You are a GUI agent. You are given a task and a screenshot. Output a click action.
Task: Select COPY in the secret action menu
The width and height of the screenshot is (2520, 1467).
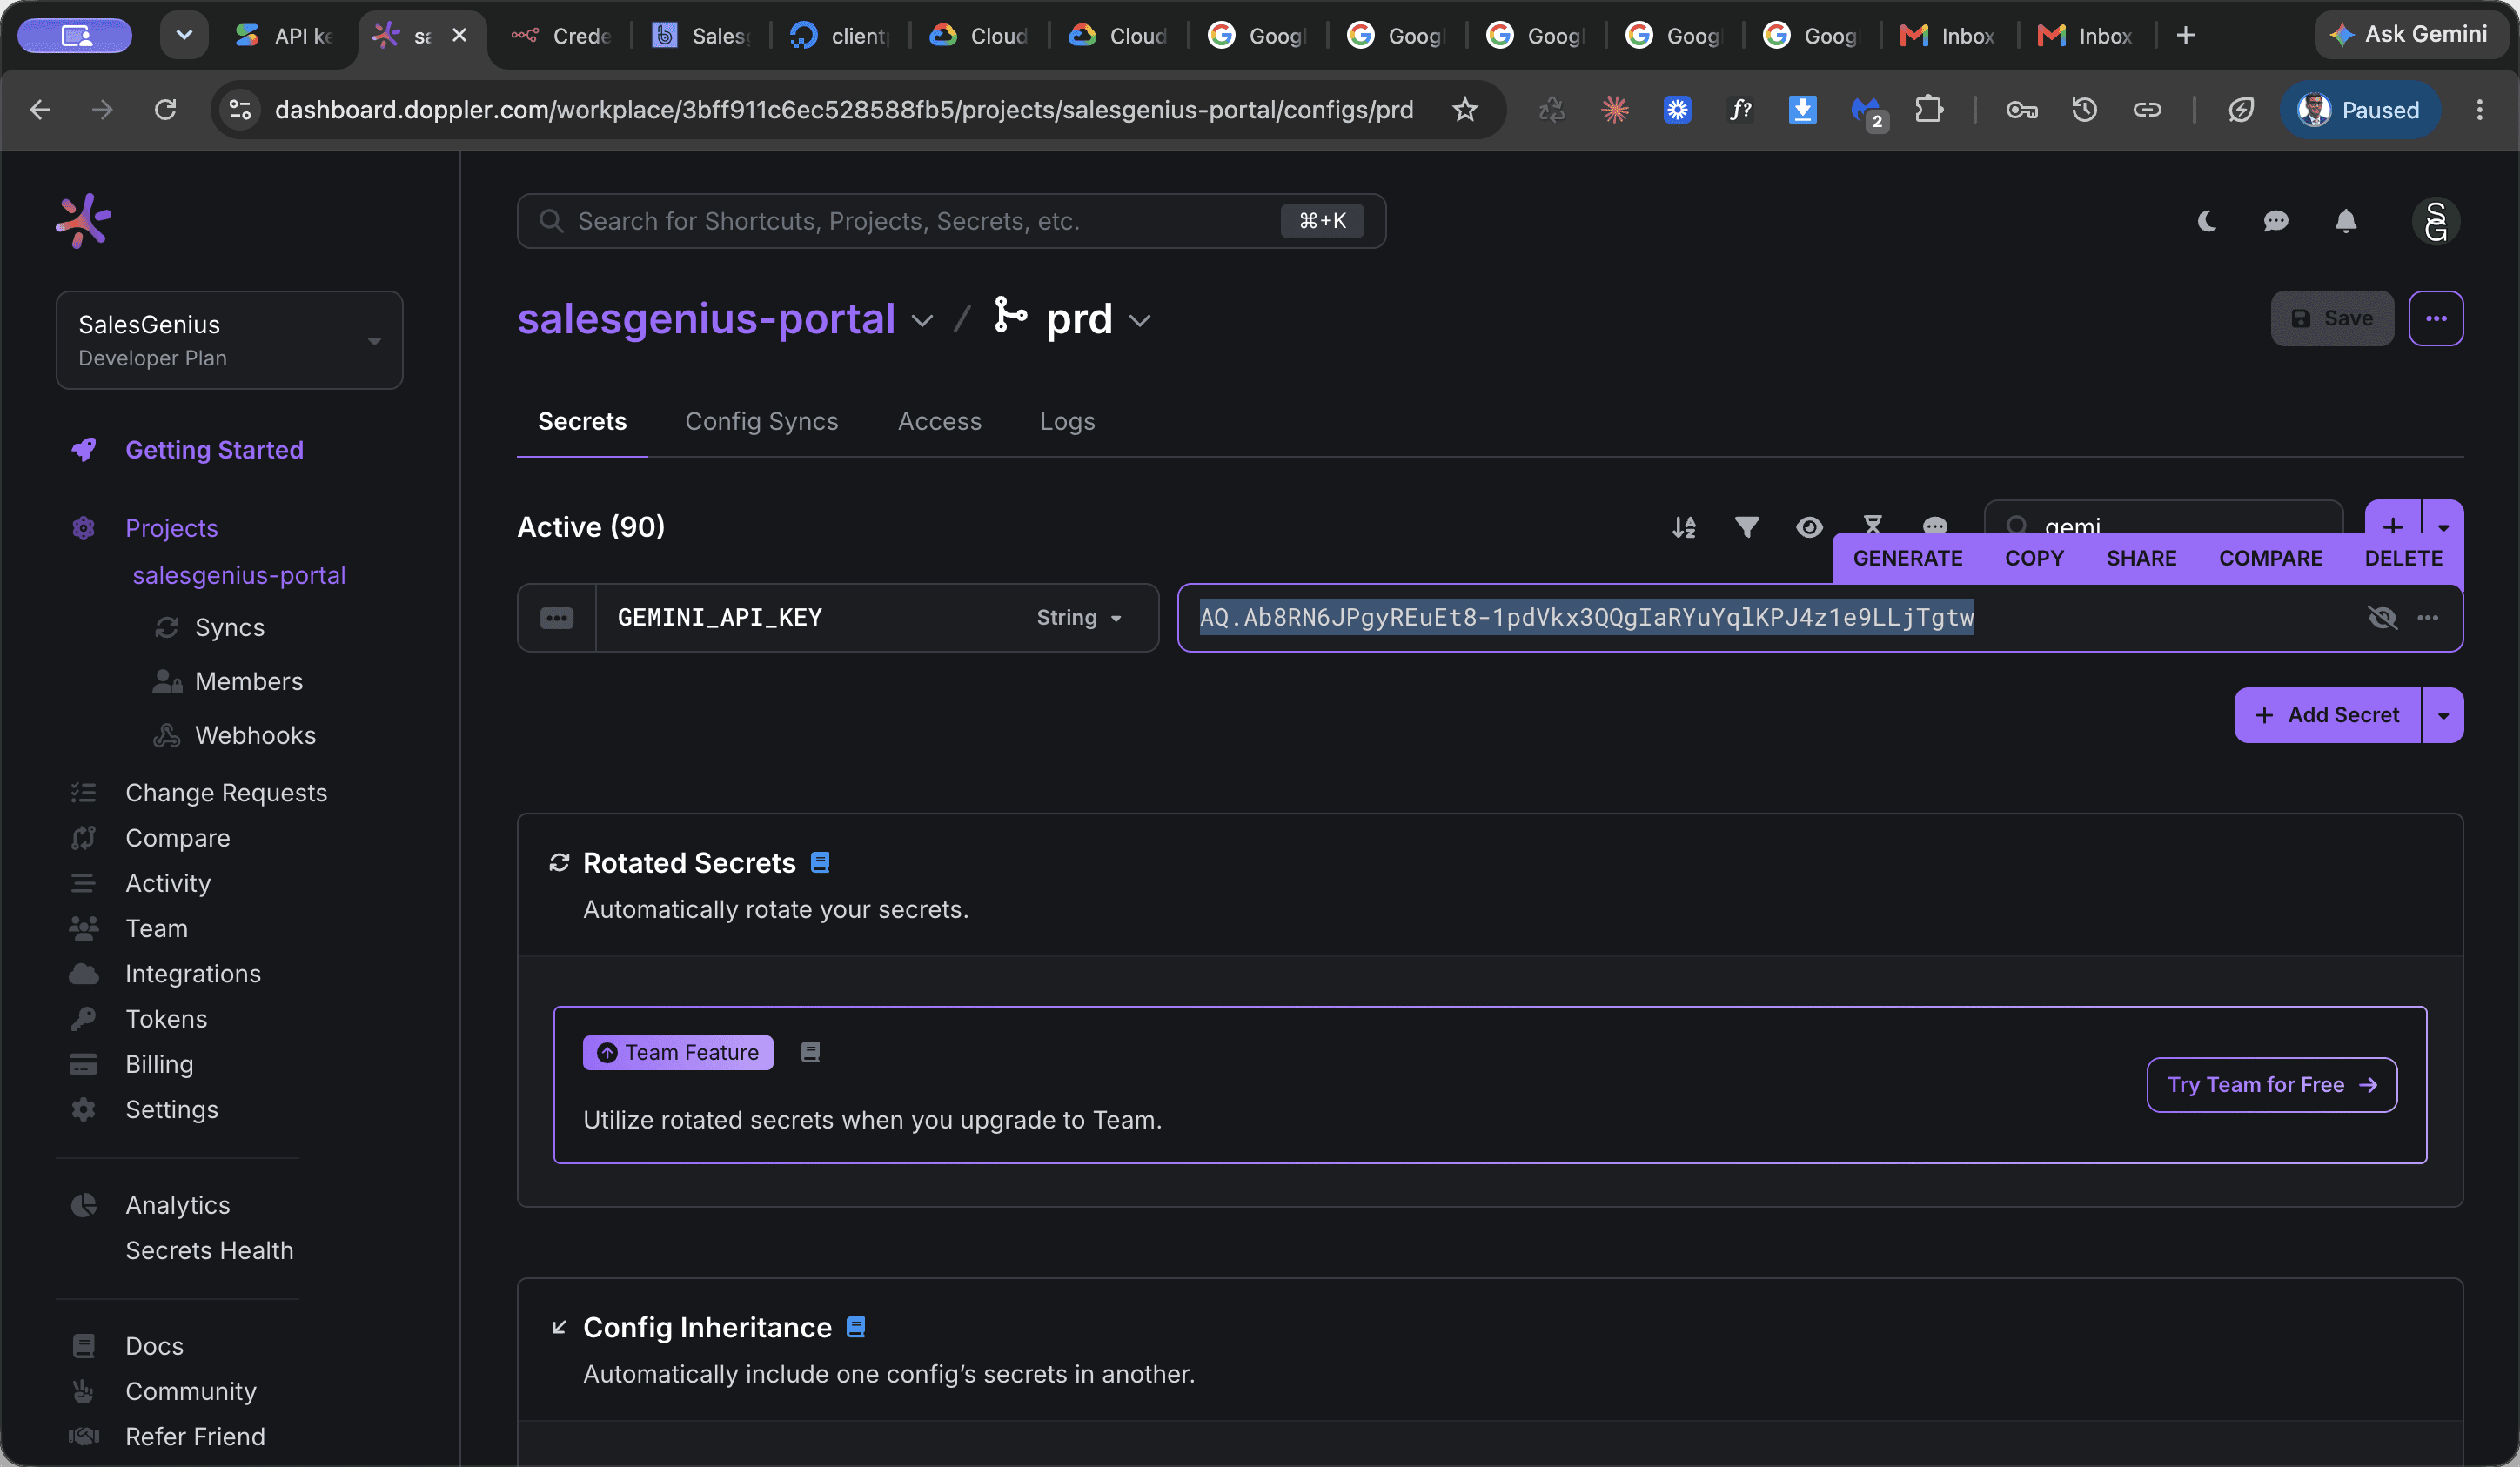point(2034,558)
